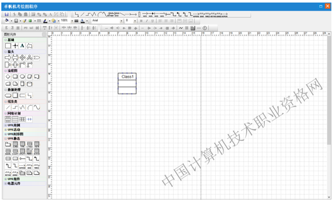Collapse the 网络计划 category header
This screenshot has height=201, width=333.
[x=6, y=114]
